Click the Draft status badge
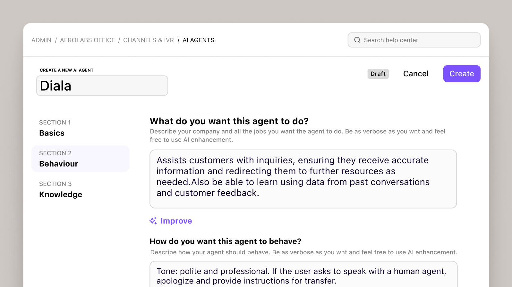The height and width of the screenshot is (287, 512). [378, 74]
